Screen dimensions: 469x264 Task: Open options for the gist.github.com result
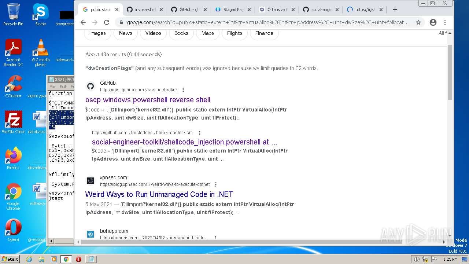[183, 90]
